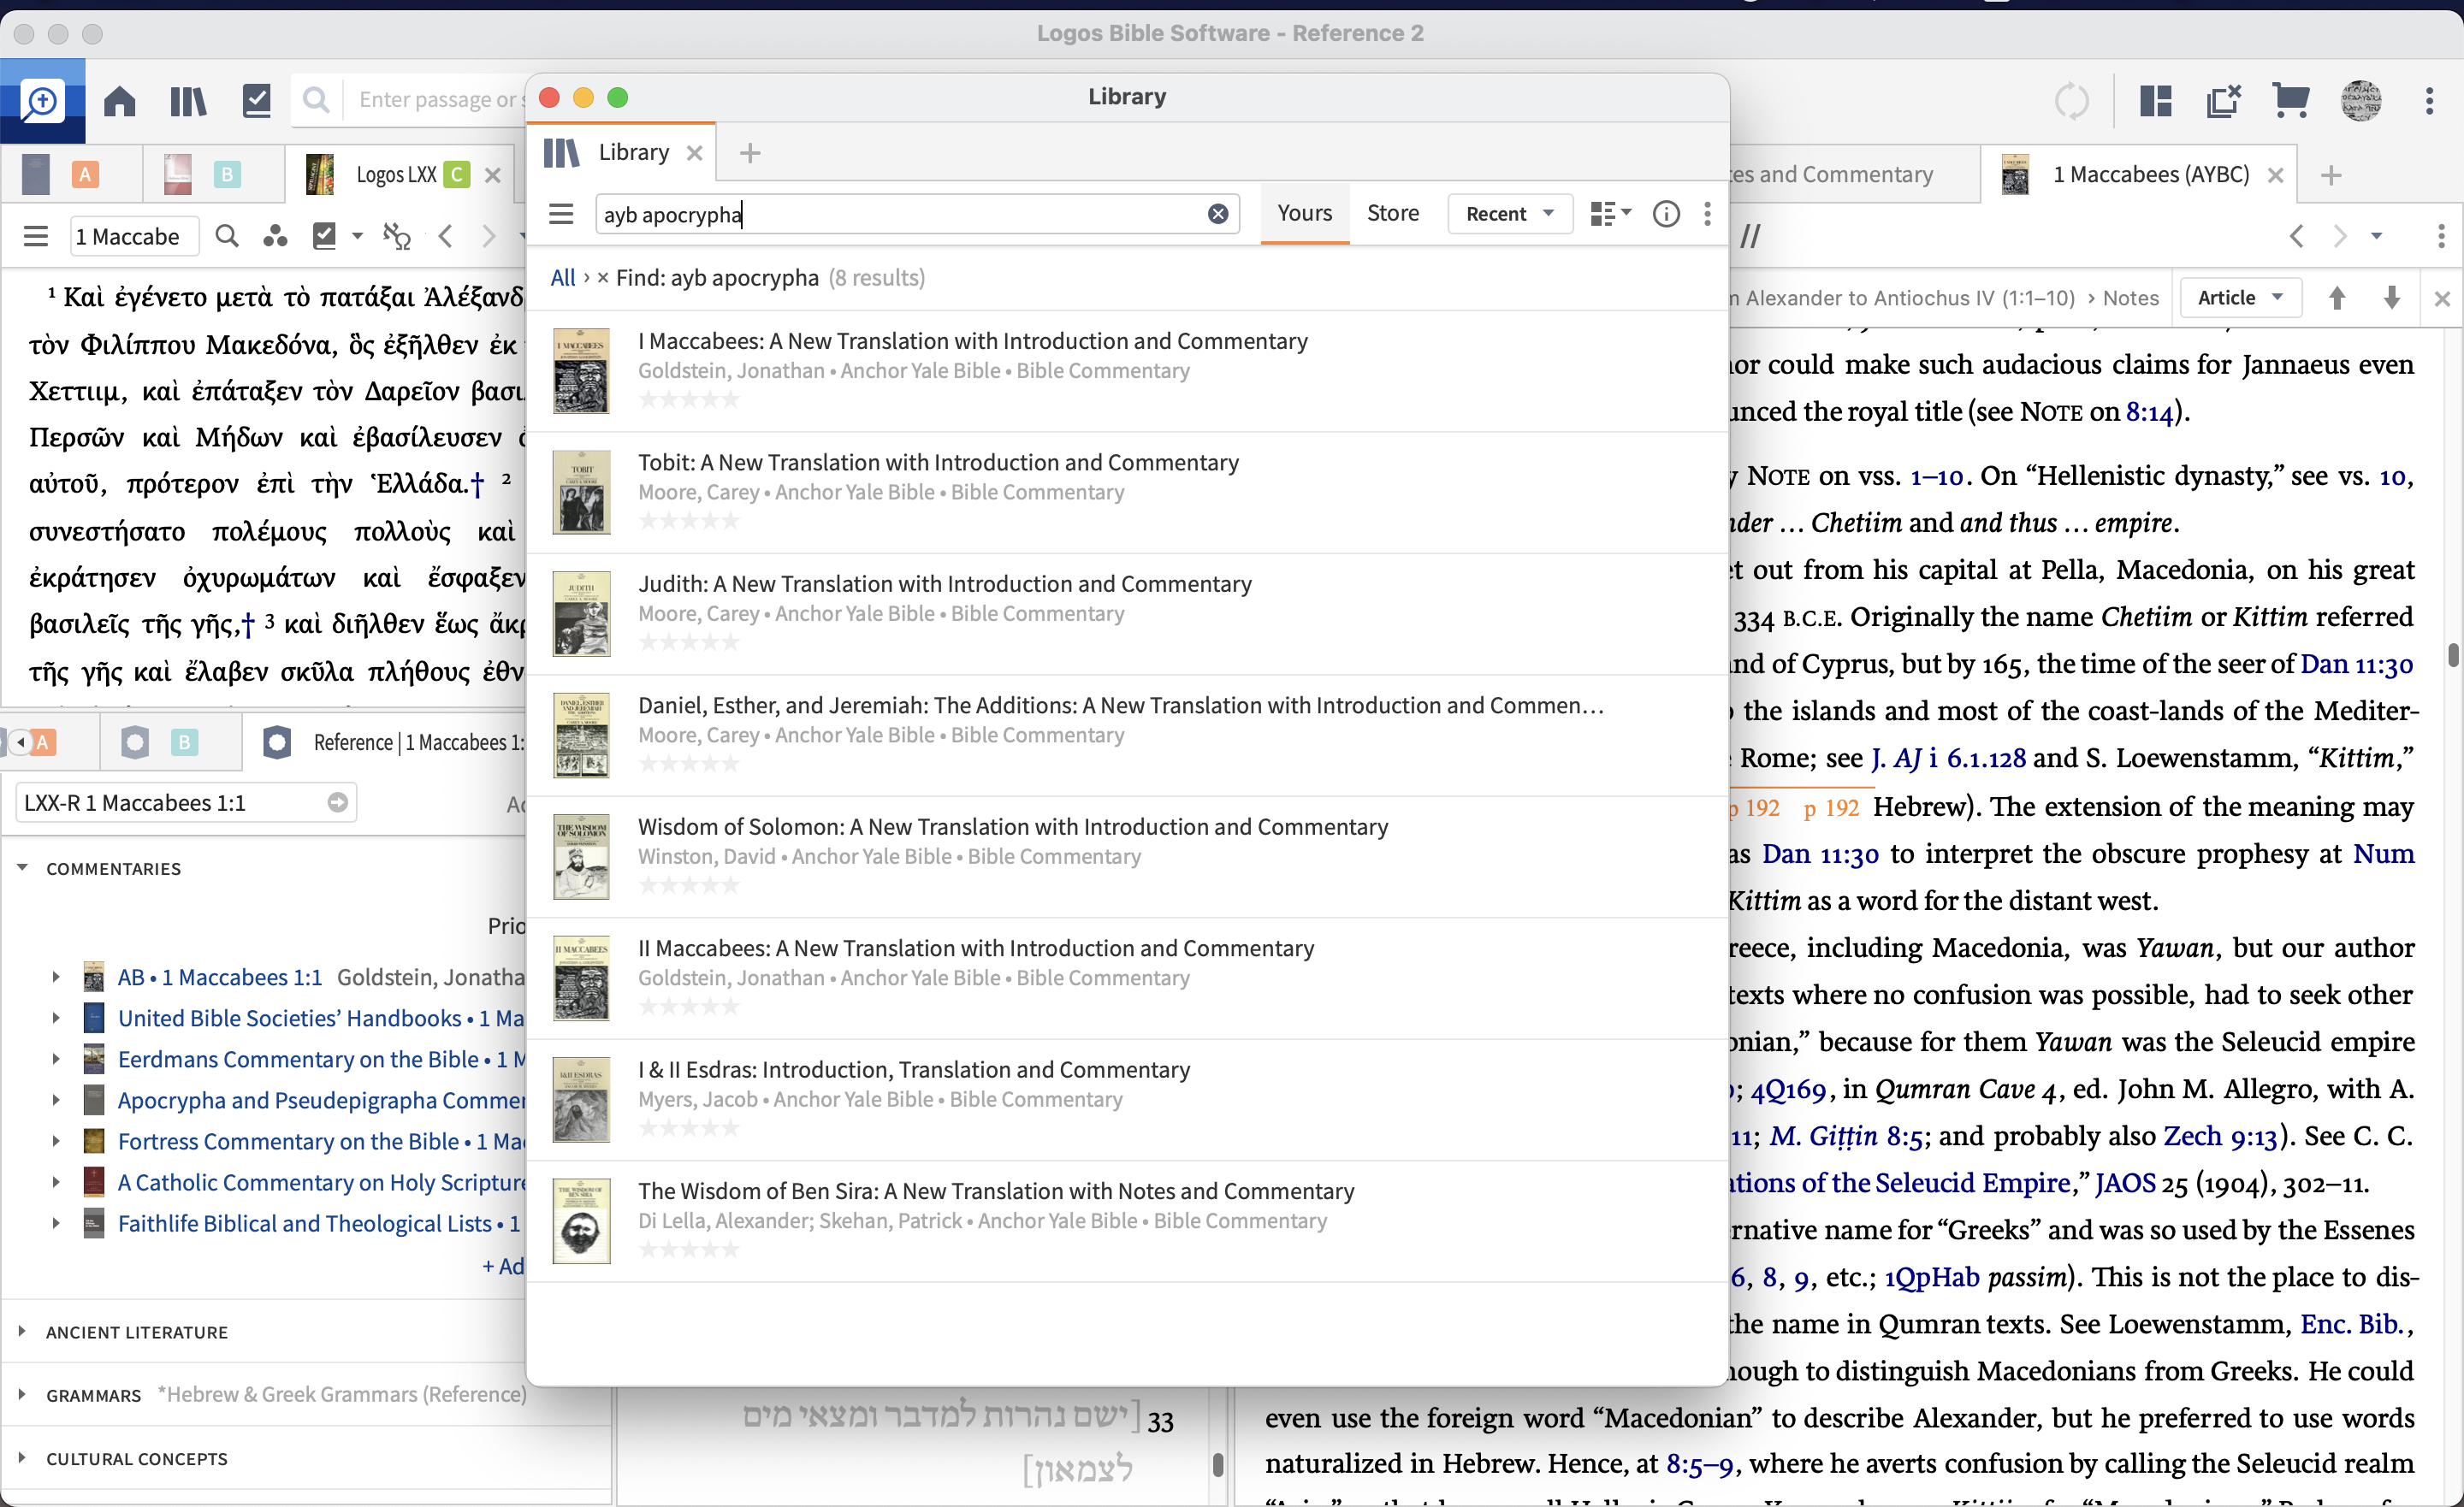
Task: Open the 1 Maccabees AYBC panel kebab menu
Action: 2441,236
